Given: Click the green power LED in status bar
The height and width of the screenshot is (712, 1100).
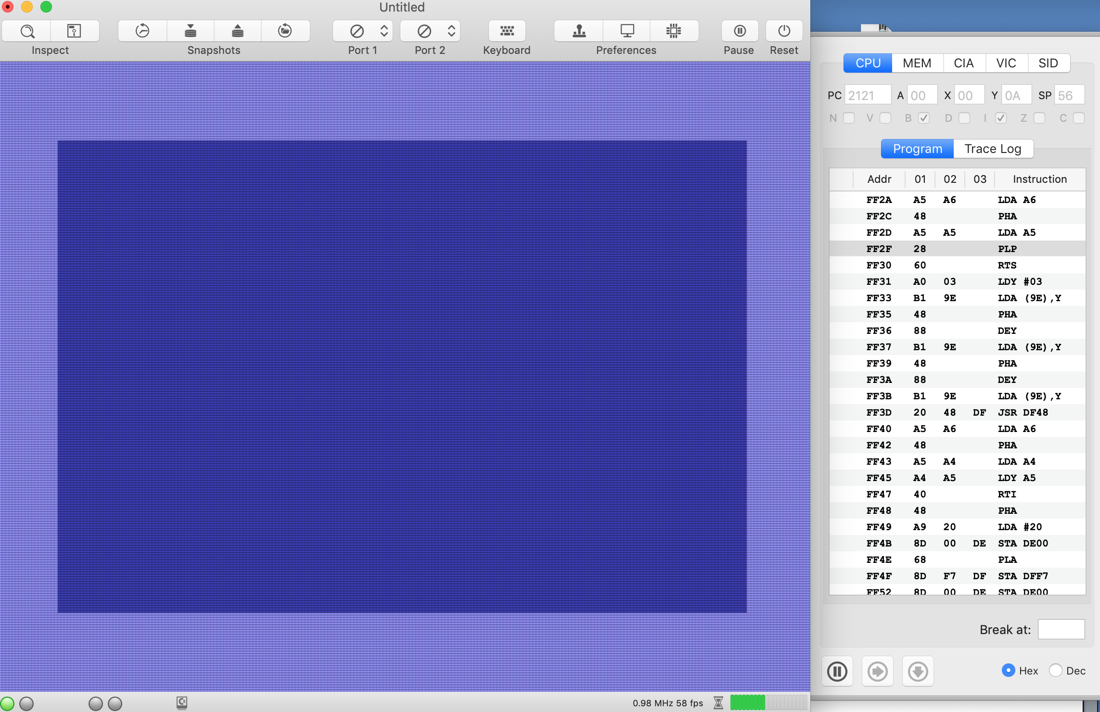Looking at the screenshot, I should click(x=7, y=703).
